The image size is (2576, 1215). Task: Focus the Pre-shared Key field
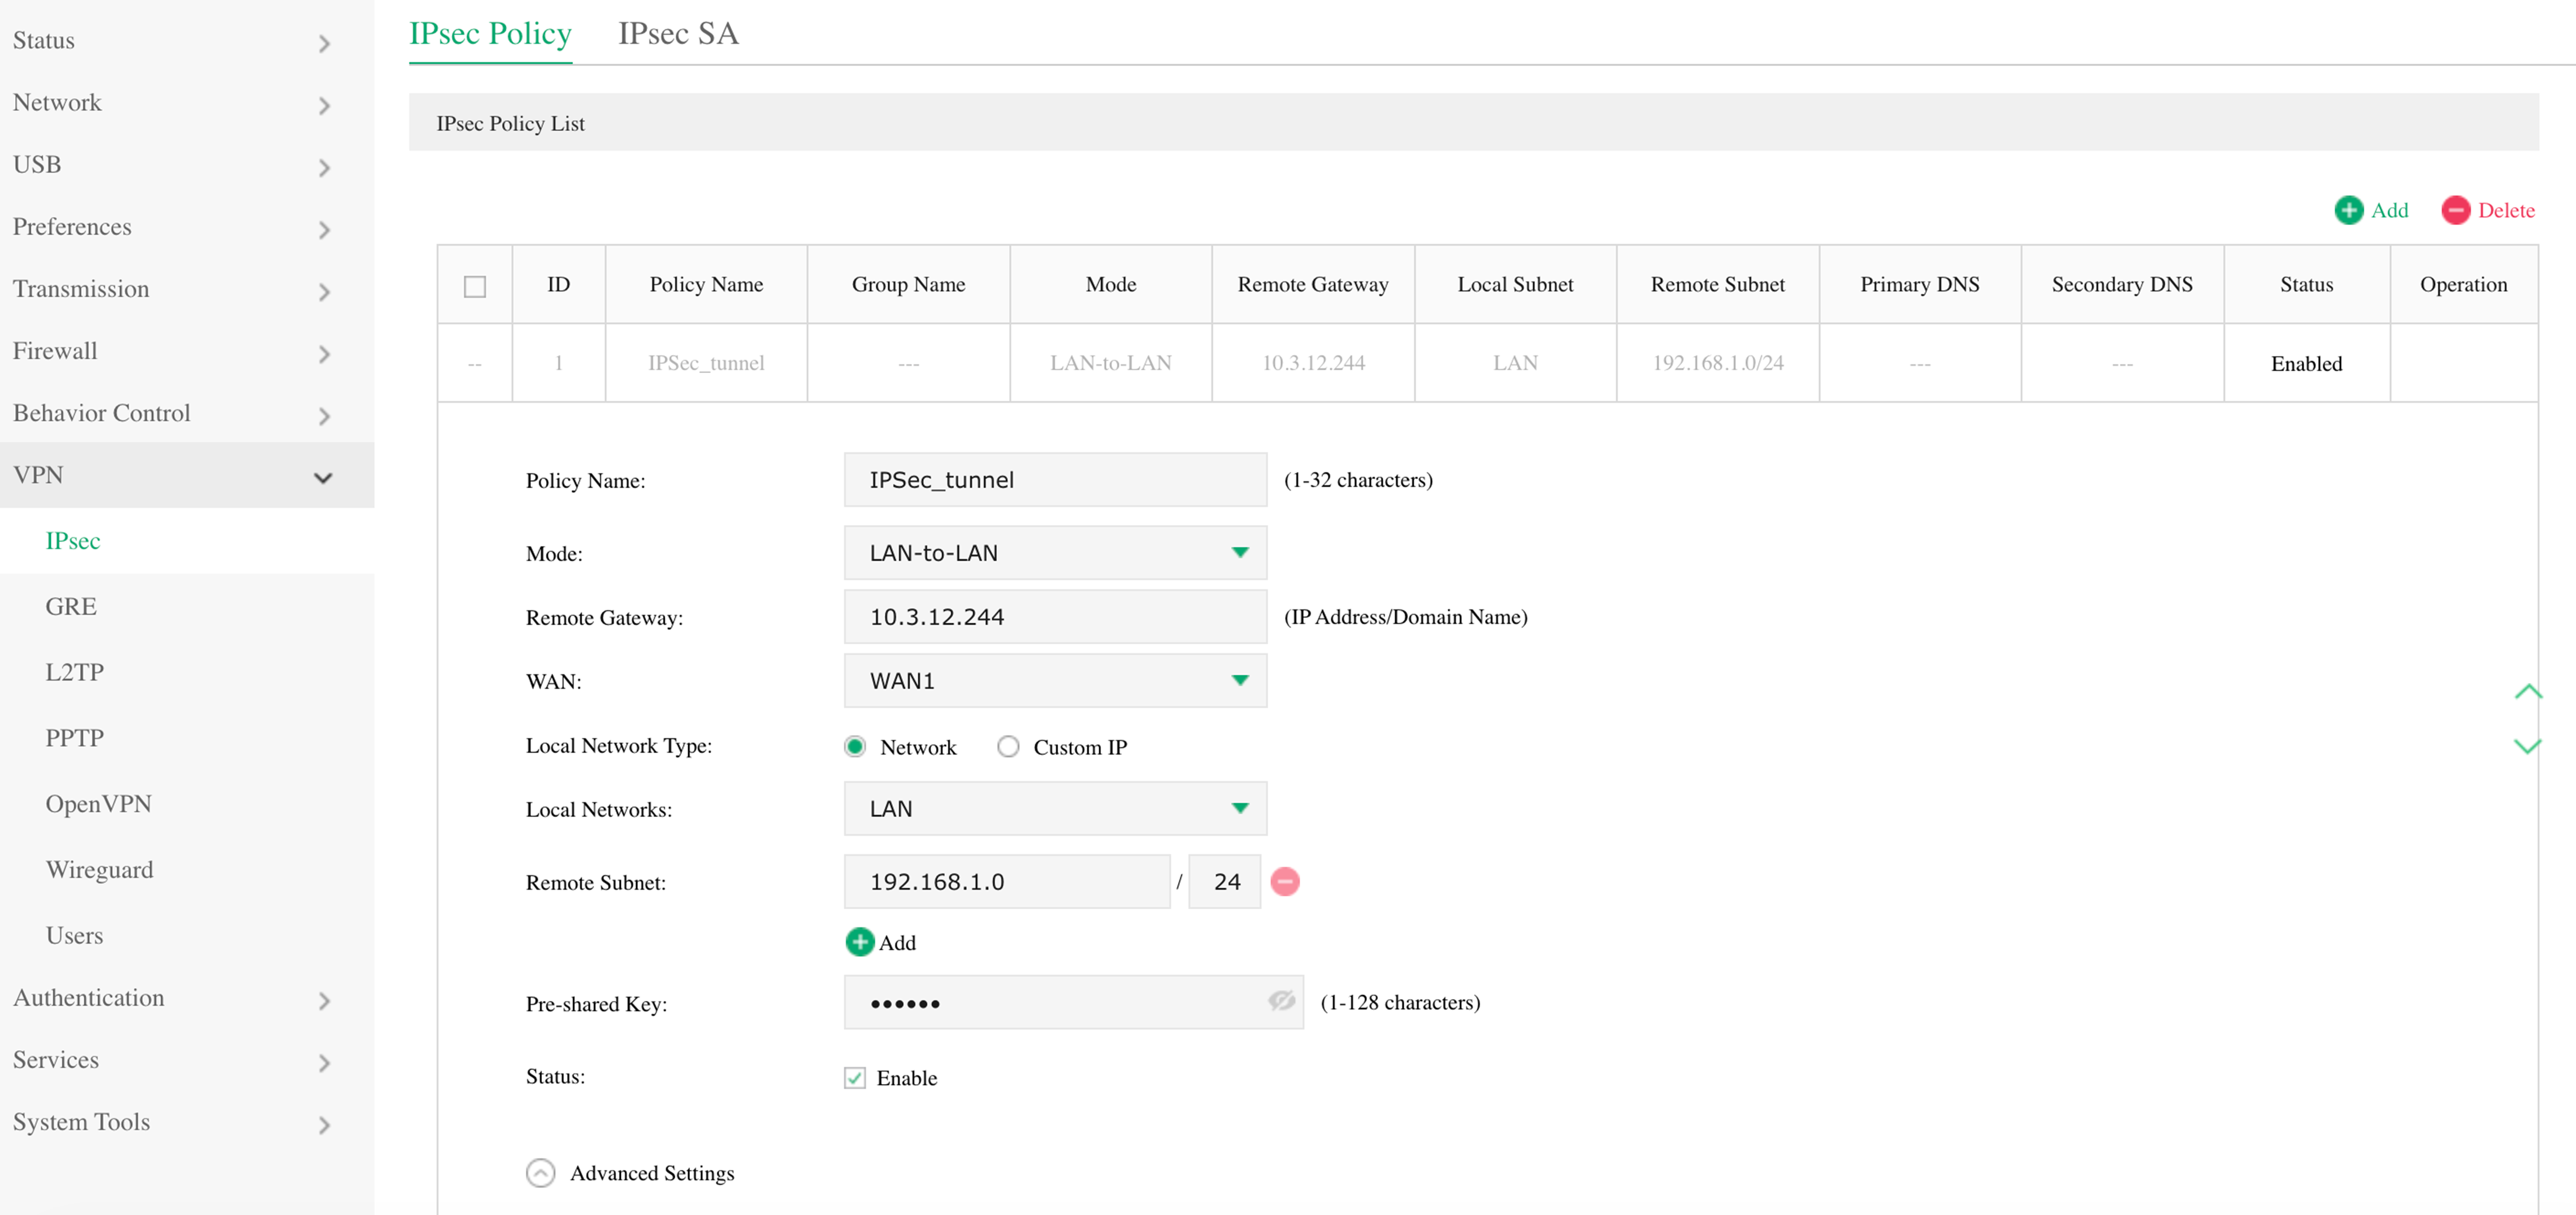click(1073, 1003)
